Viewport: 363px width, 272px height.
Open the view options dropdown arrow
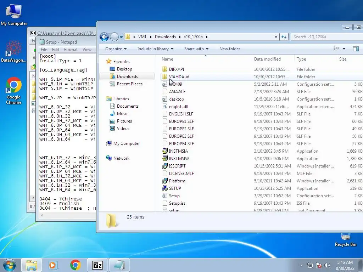point(344,49)
